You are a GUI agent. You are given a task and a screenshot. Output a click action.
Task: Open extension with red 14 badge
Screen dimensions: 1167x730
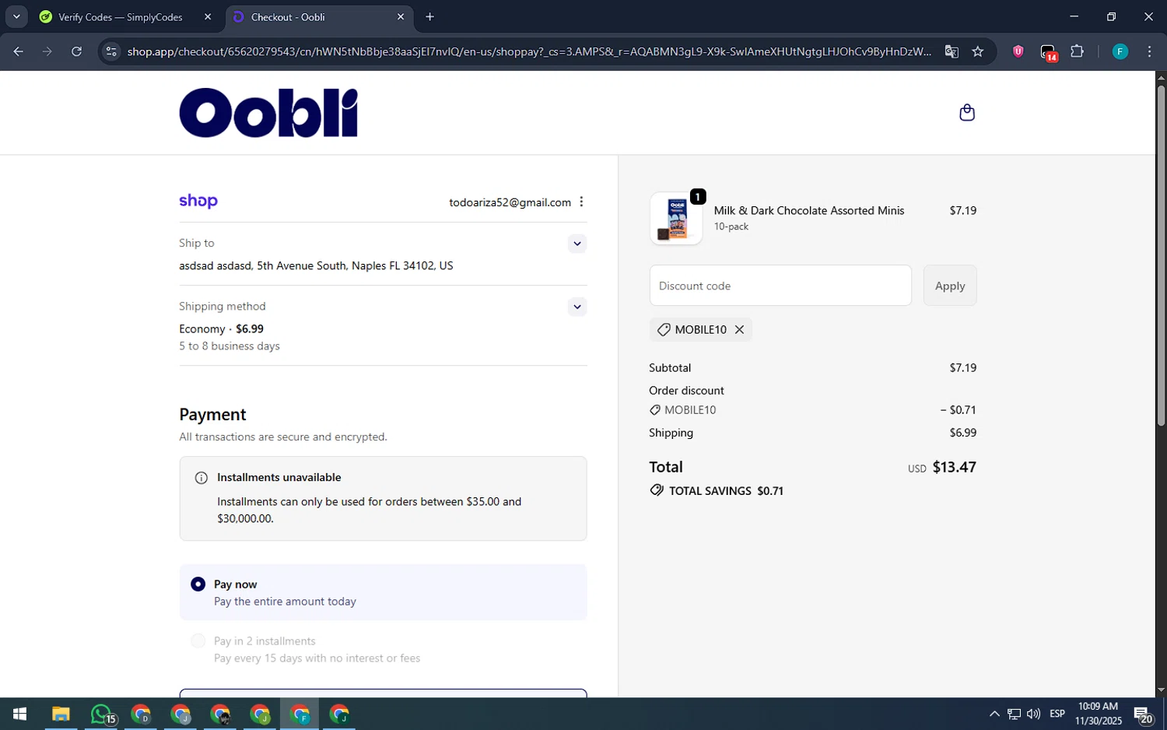[x=1049, y=52]
